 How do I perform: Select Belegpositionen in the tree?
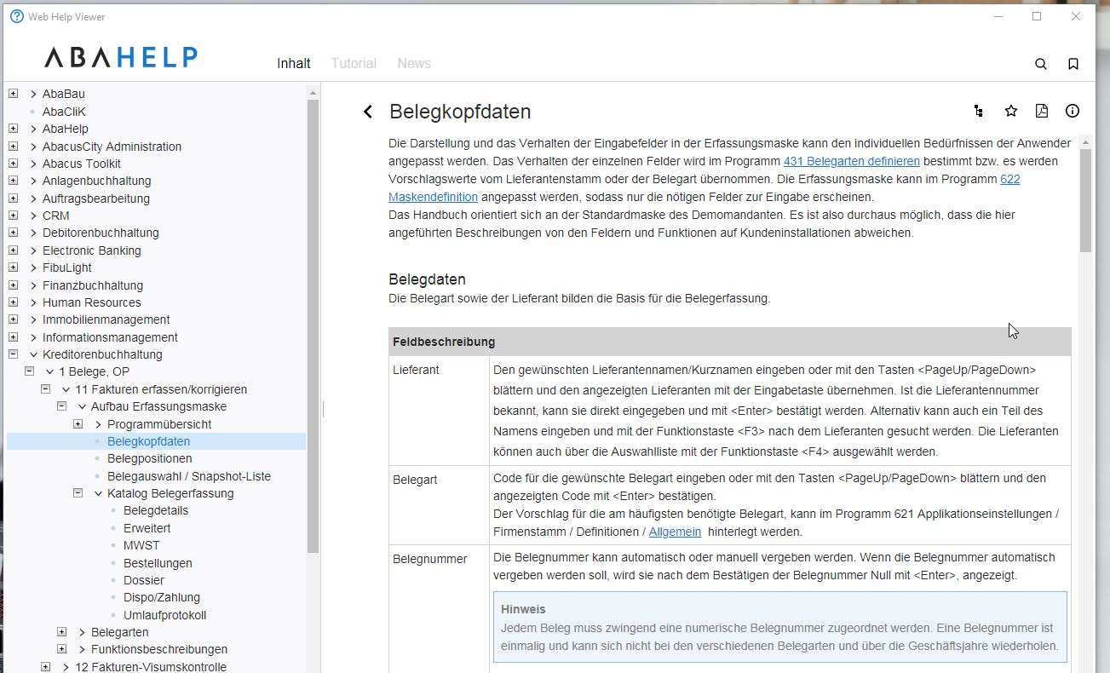pyautogui.click(x=149, y=458)
